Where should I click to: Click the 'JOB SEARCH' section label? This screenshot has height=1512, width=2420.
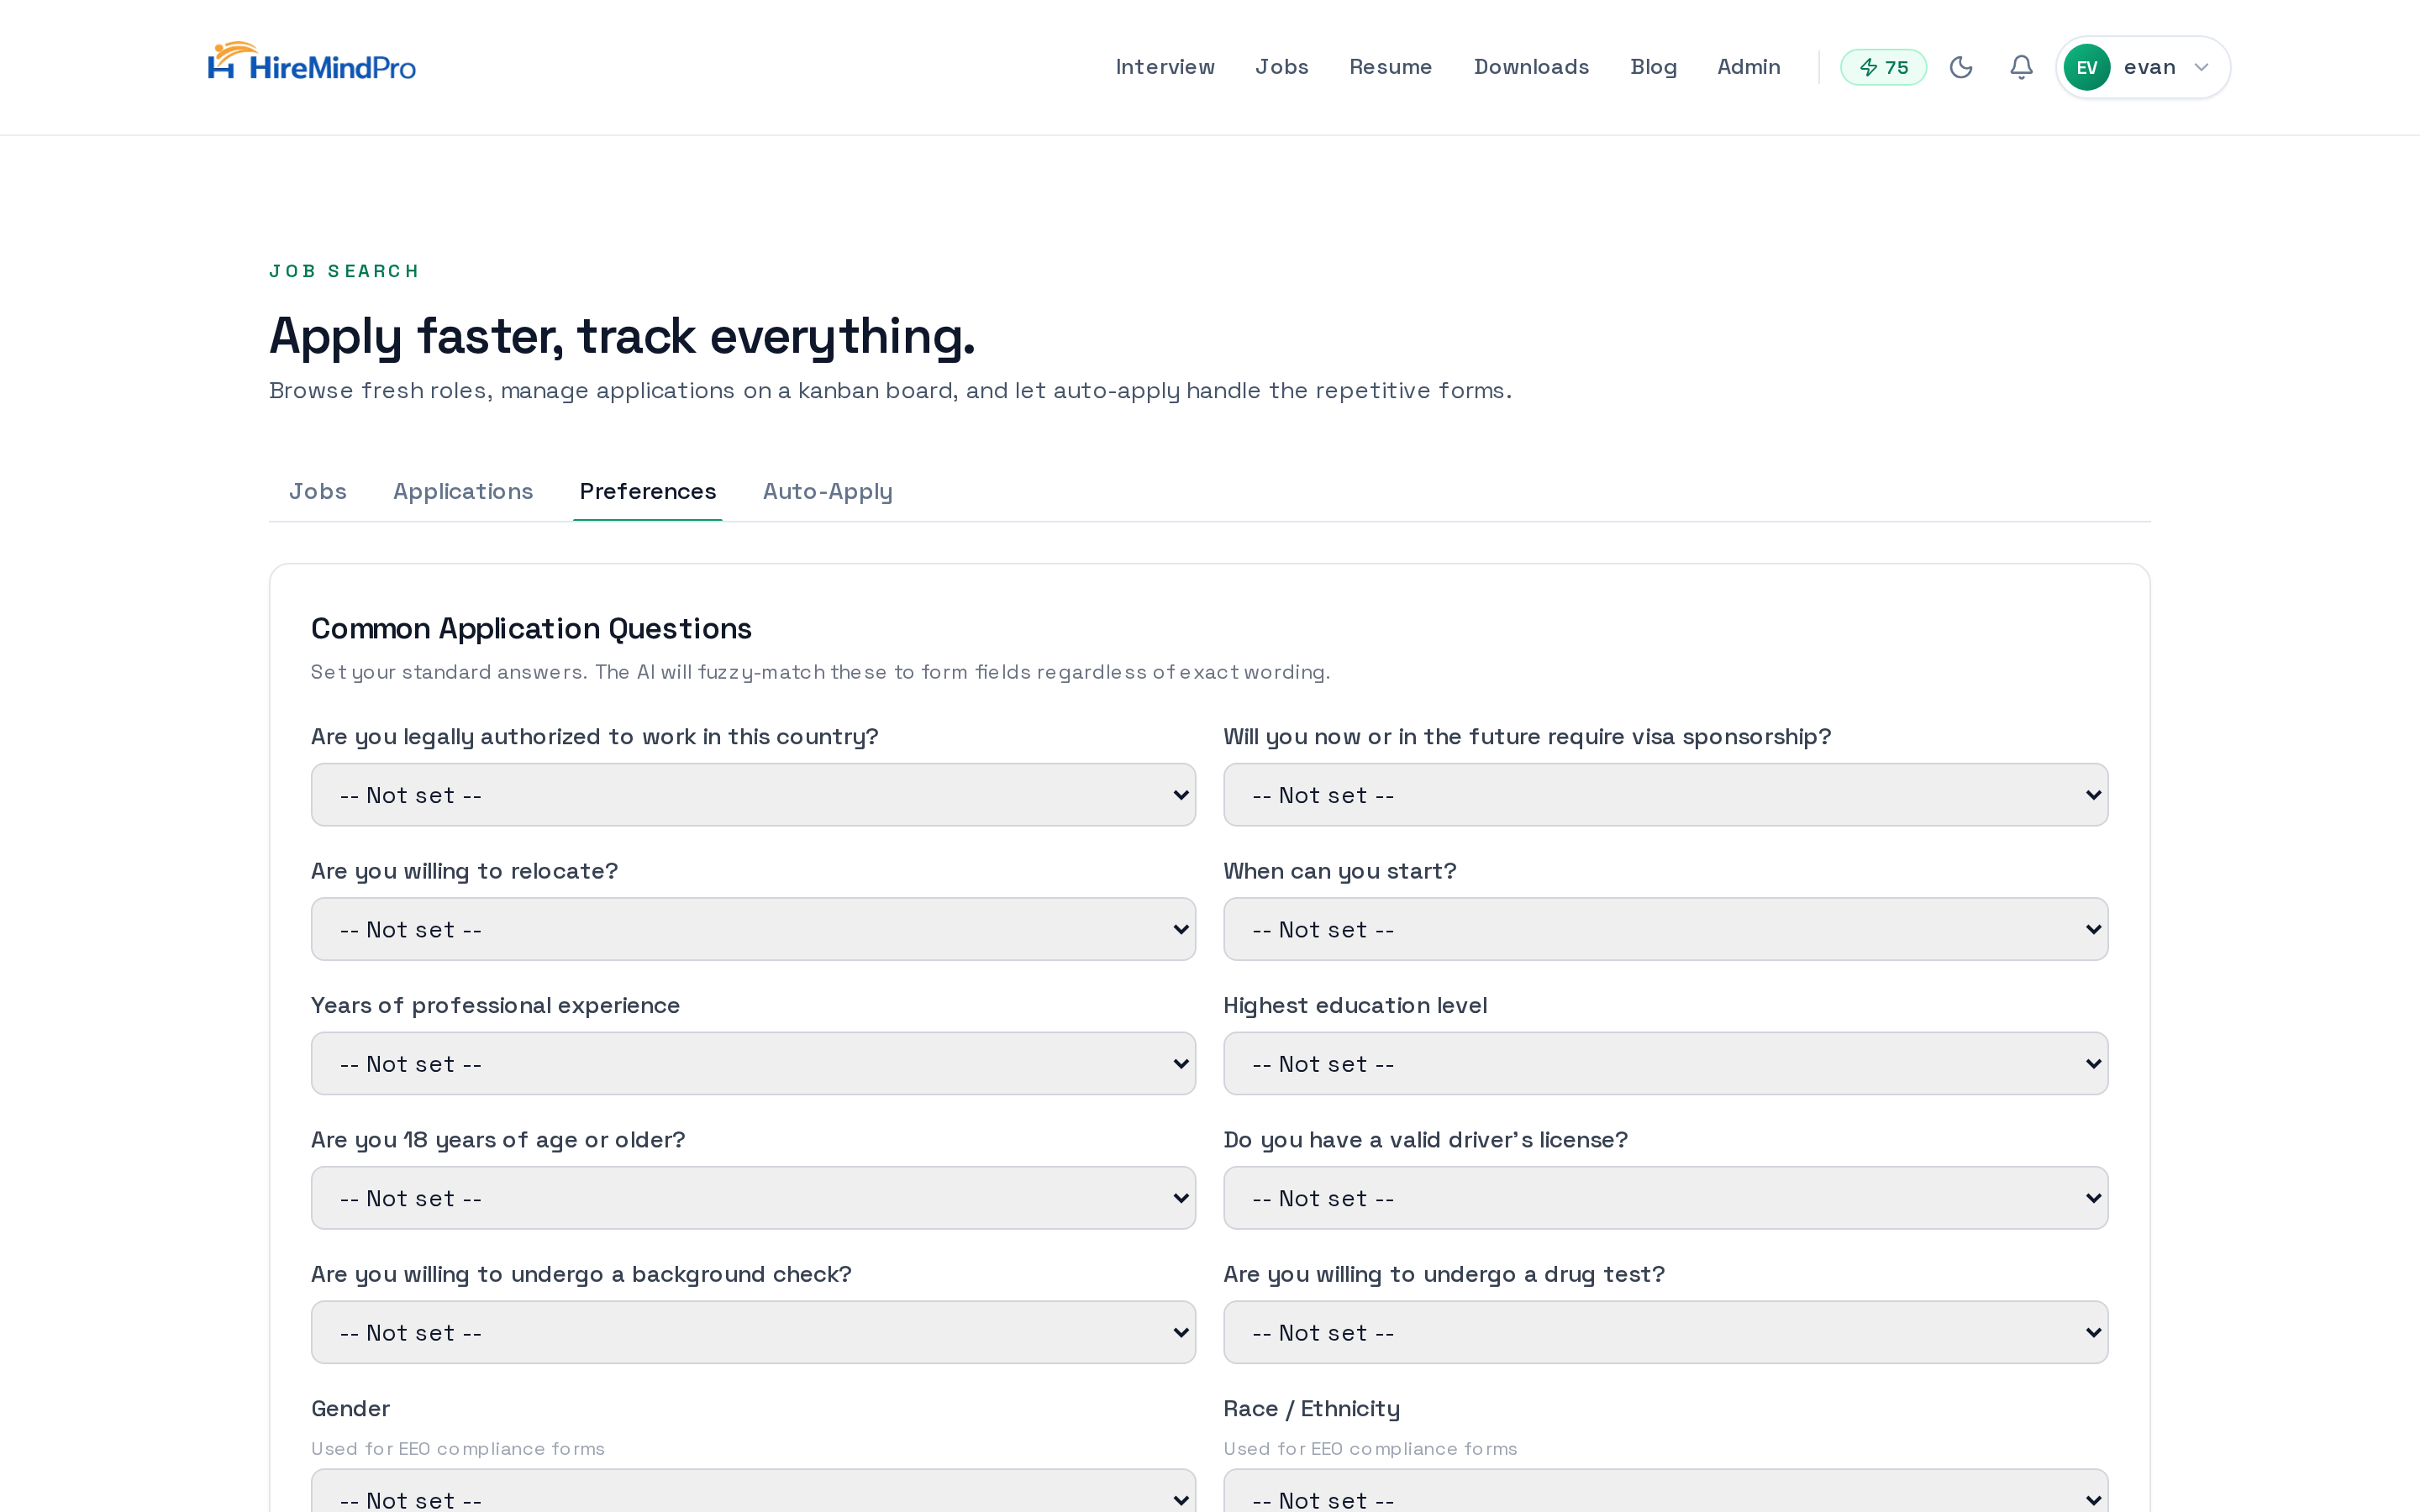344,271
